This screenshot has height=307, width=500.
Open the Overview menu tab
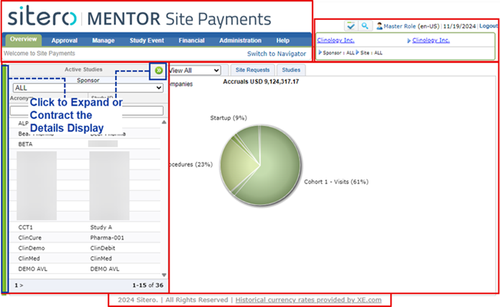pyautogui.click(x=23, y=40)
